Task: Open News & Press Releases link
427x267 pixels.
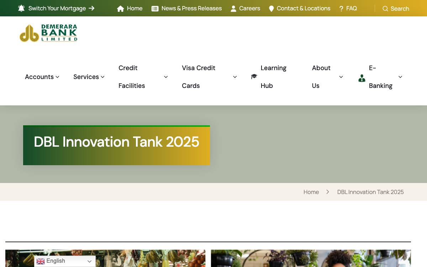Action: pyautogui.click(x=191, y=8)
